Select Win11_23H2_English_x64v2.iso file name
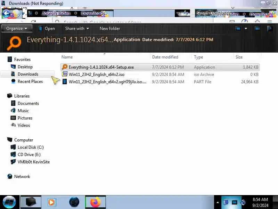 tap(97, 75)
